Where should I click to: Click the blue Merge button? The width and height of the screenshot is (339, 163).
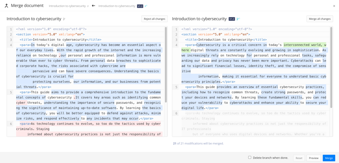click(329, 158)
